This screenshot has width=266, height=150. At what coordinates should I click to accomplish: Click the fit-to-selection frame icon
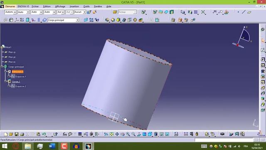coord(203,12)
